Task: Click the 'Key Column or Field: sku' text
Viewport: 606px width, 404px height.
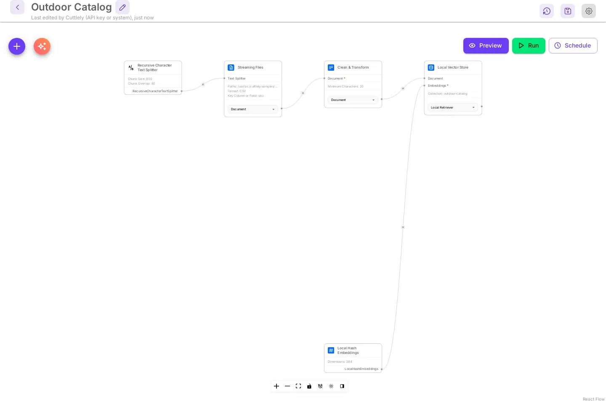Action: pyautogui.click(x=246, y=96)
